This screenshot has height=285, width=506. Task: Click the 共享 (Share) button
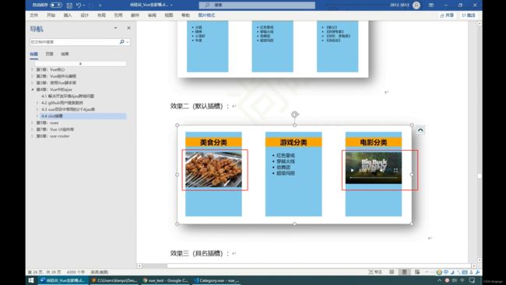pos(447,15)
